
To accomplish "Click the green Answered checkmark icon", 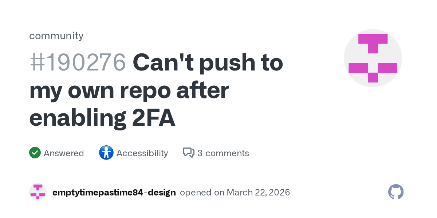I will [x=35, y=153].
